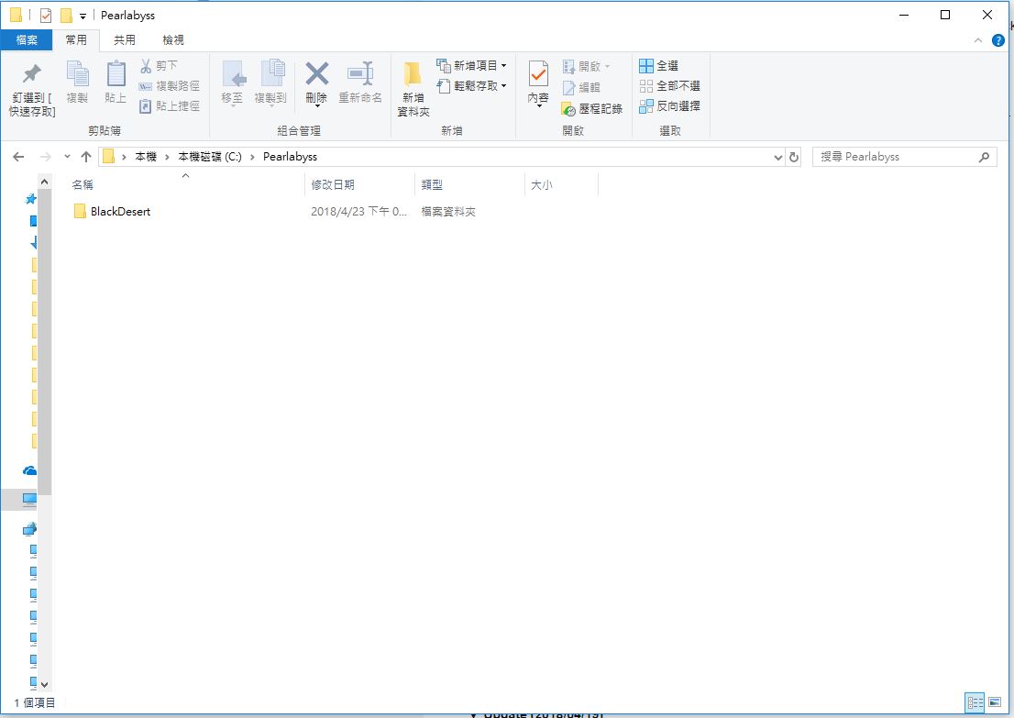
Task: Click the BlackDesert folder icon
Action: 80,211
